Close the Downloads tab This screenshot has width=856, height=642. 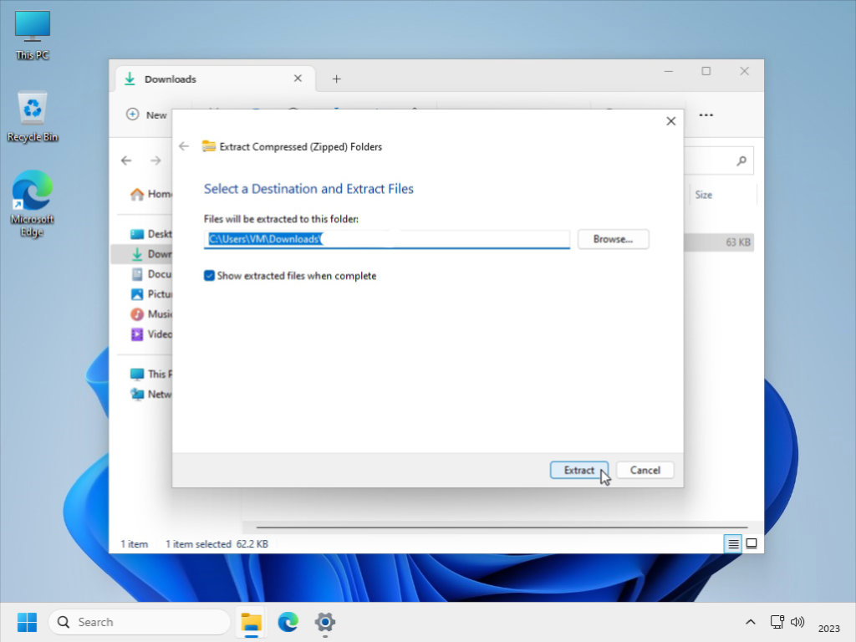tap(298, 79)
